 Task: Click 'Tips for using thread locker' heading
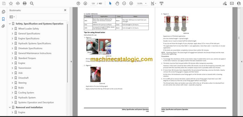point(94,33)
